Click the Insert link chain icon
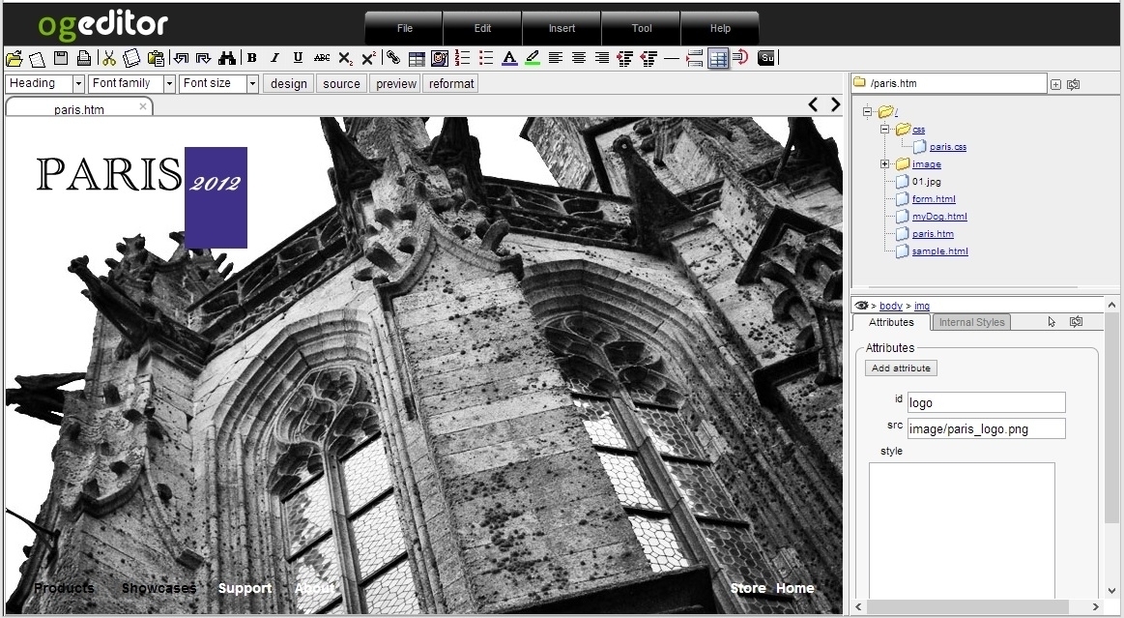The width and height of the screenshot is (1124, 618). (392, 58)
